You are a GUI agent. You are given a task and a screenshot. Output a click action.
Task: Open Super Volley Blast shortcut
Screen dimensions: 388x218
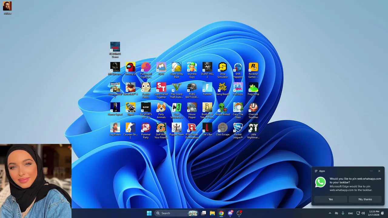[176, 70]
